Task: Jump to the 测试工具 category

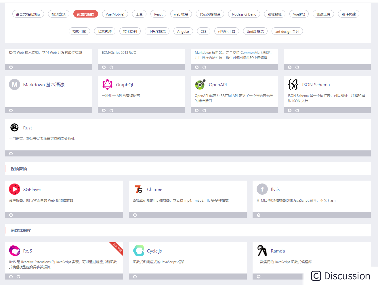Action: pyautogui.click(x=323, y=14)
